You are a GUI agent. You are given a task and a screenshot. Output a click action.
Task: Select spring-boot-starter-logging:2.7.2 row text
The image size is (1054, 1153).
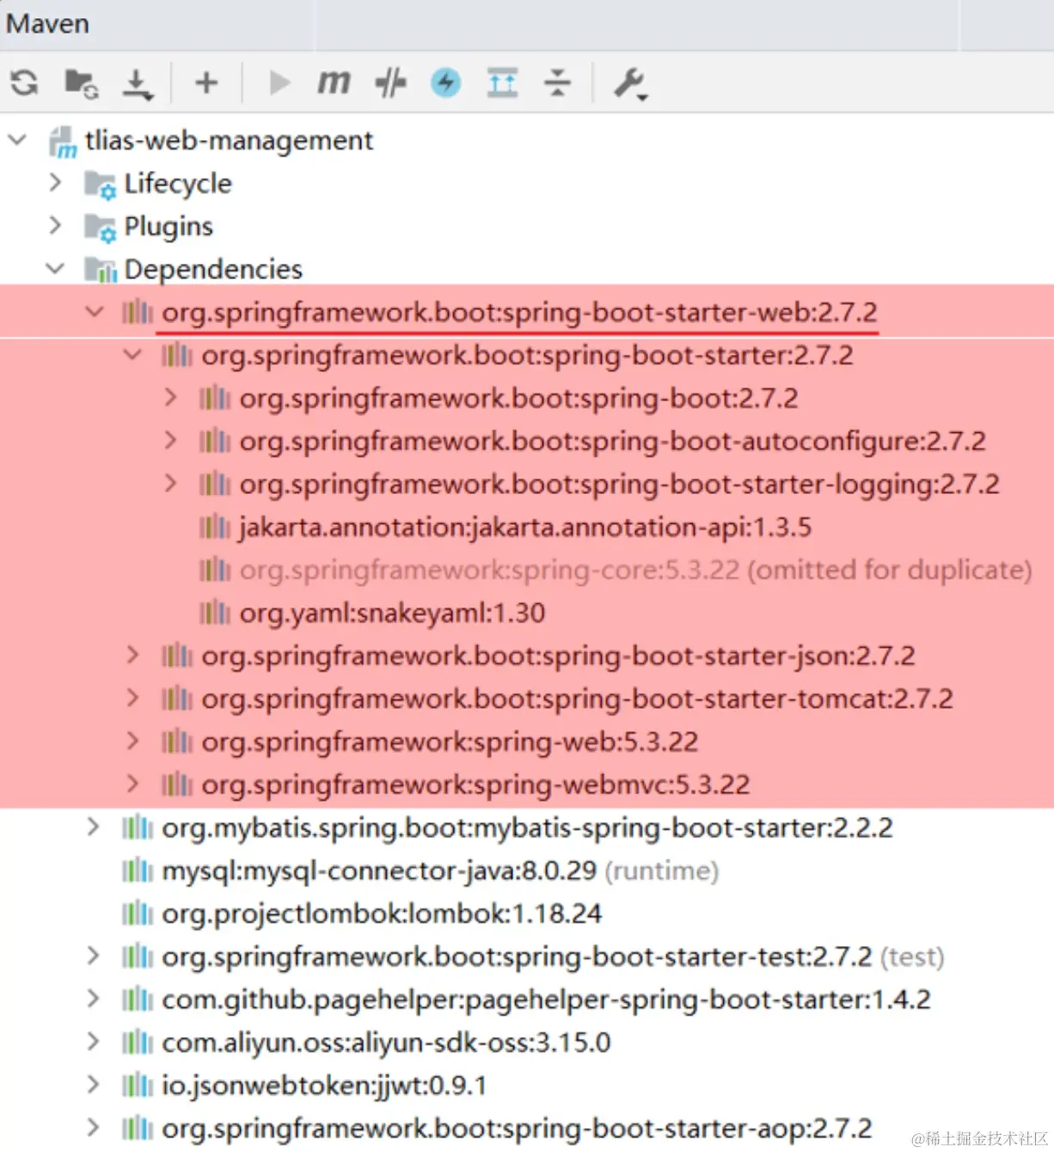(x=619, y=485)
